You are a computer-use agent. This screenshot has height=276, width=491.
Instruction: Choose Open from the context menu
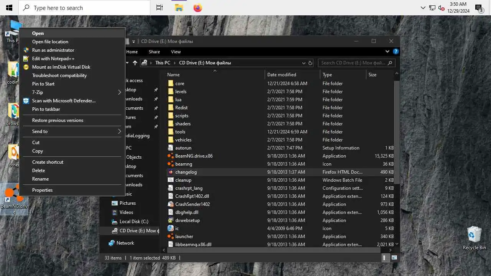coord(72,33)
